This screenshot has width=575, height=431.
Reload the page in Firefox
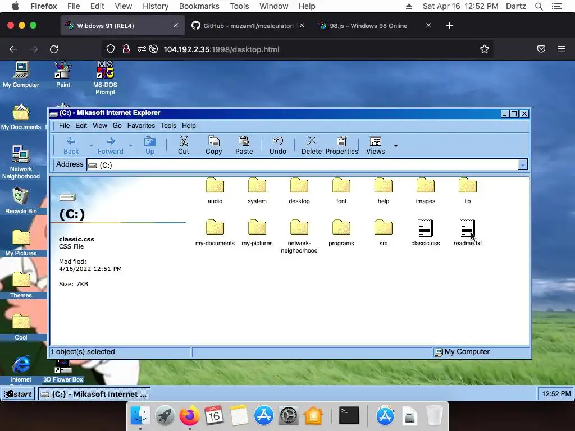pyautogui.click(x=54, y=49)
